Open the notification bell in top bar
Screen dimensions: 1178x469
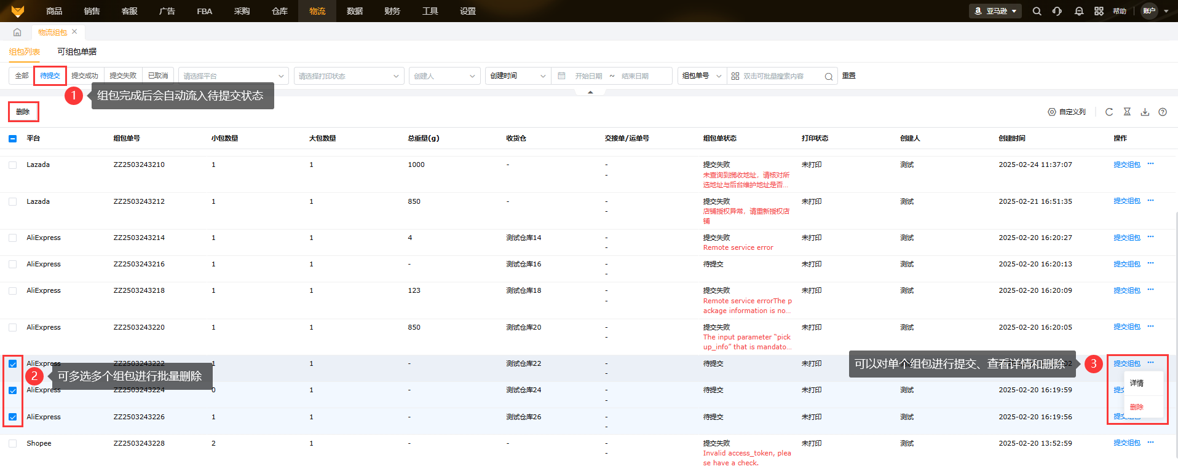(1079, 11)
